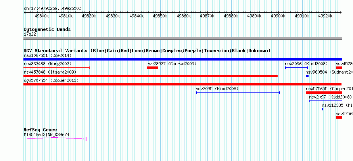This screenshot has height=161, width=353.
Task: Click the 49830k ruler tick label
Action: 113,16
